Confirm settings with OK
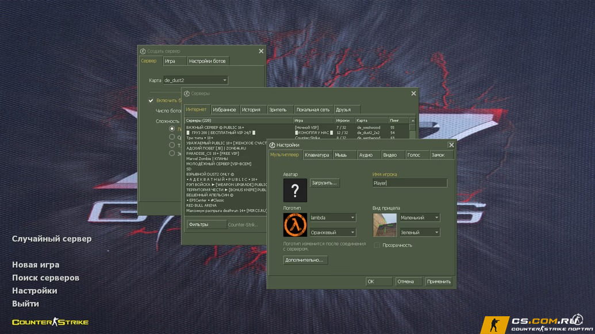 coord(379,282)
